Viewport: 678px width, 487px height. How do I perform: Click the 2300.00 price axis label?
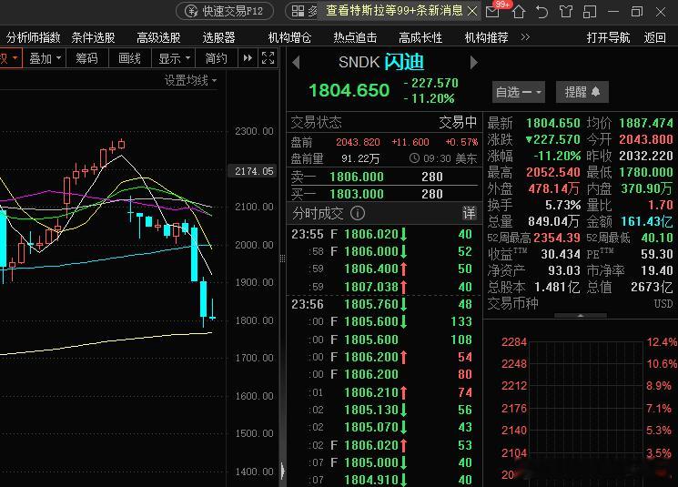[254, 131]
